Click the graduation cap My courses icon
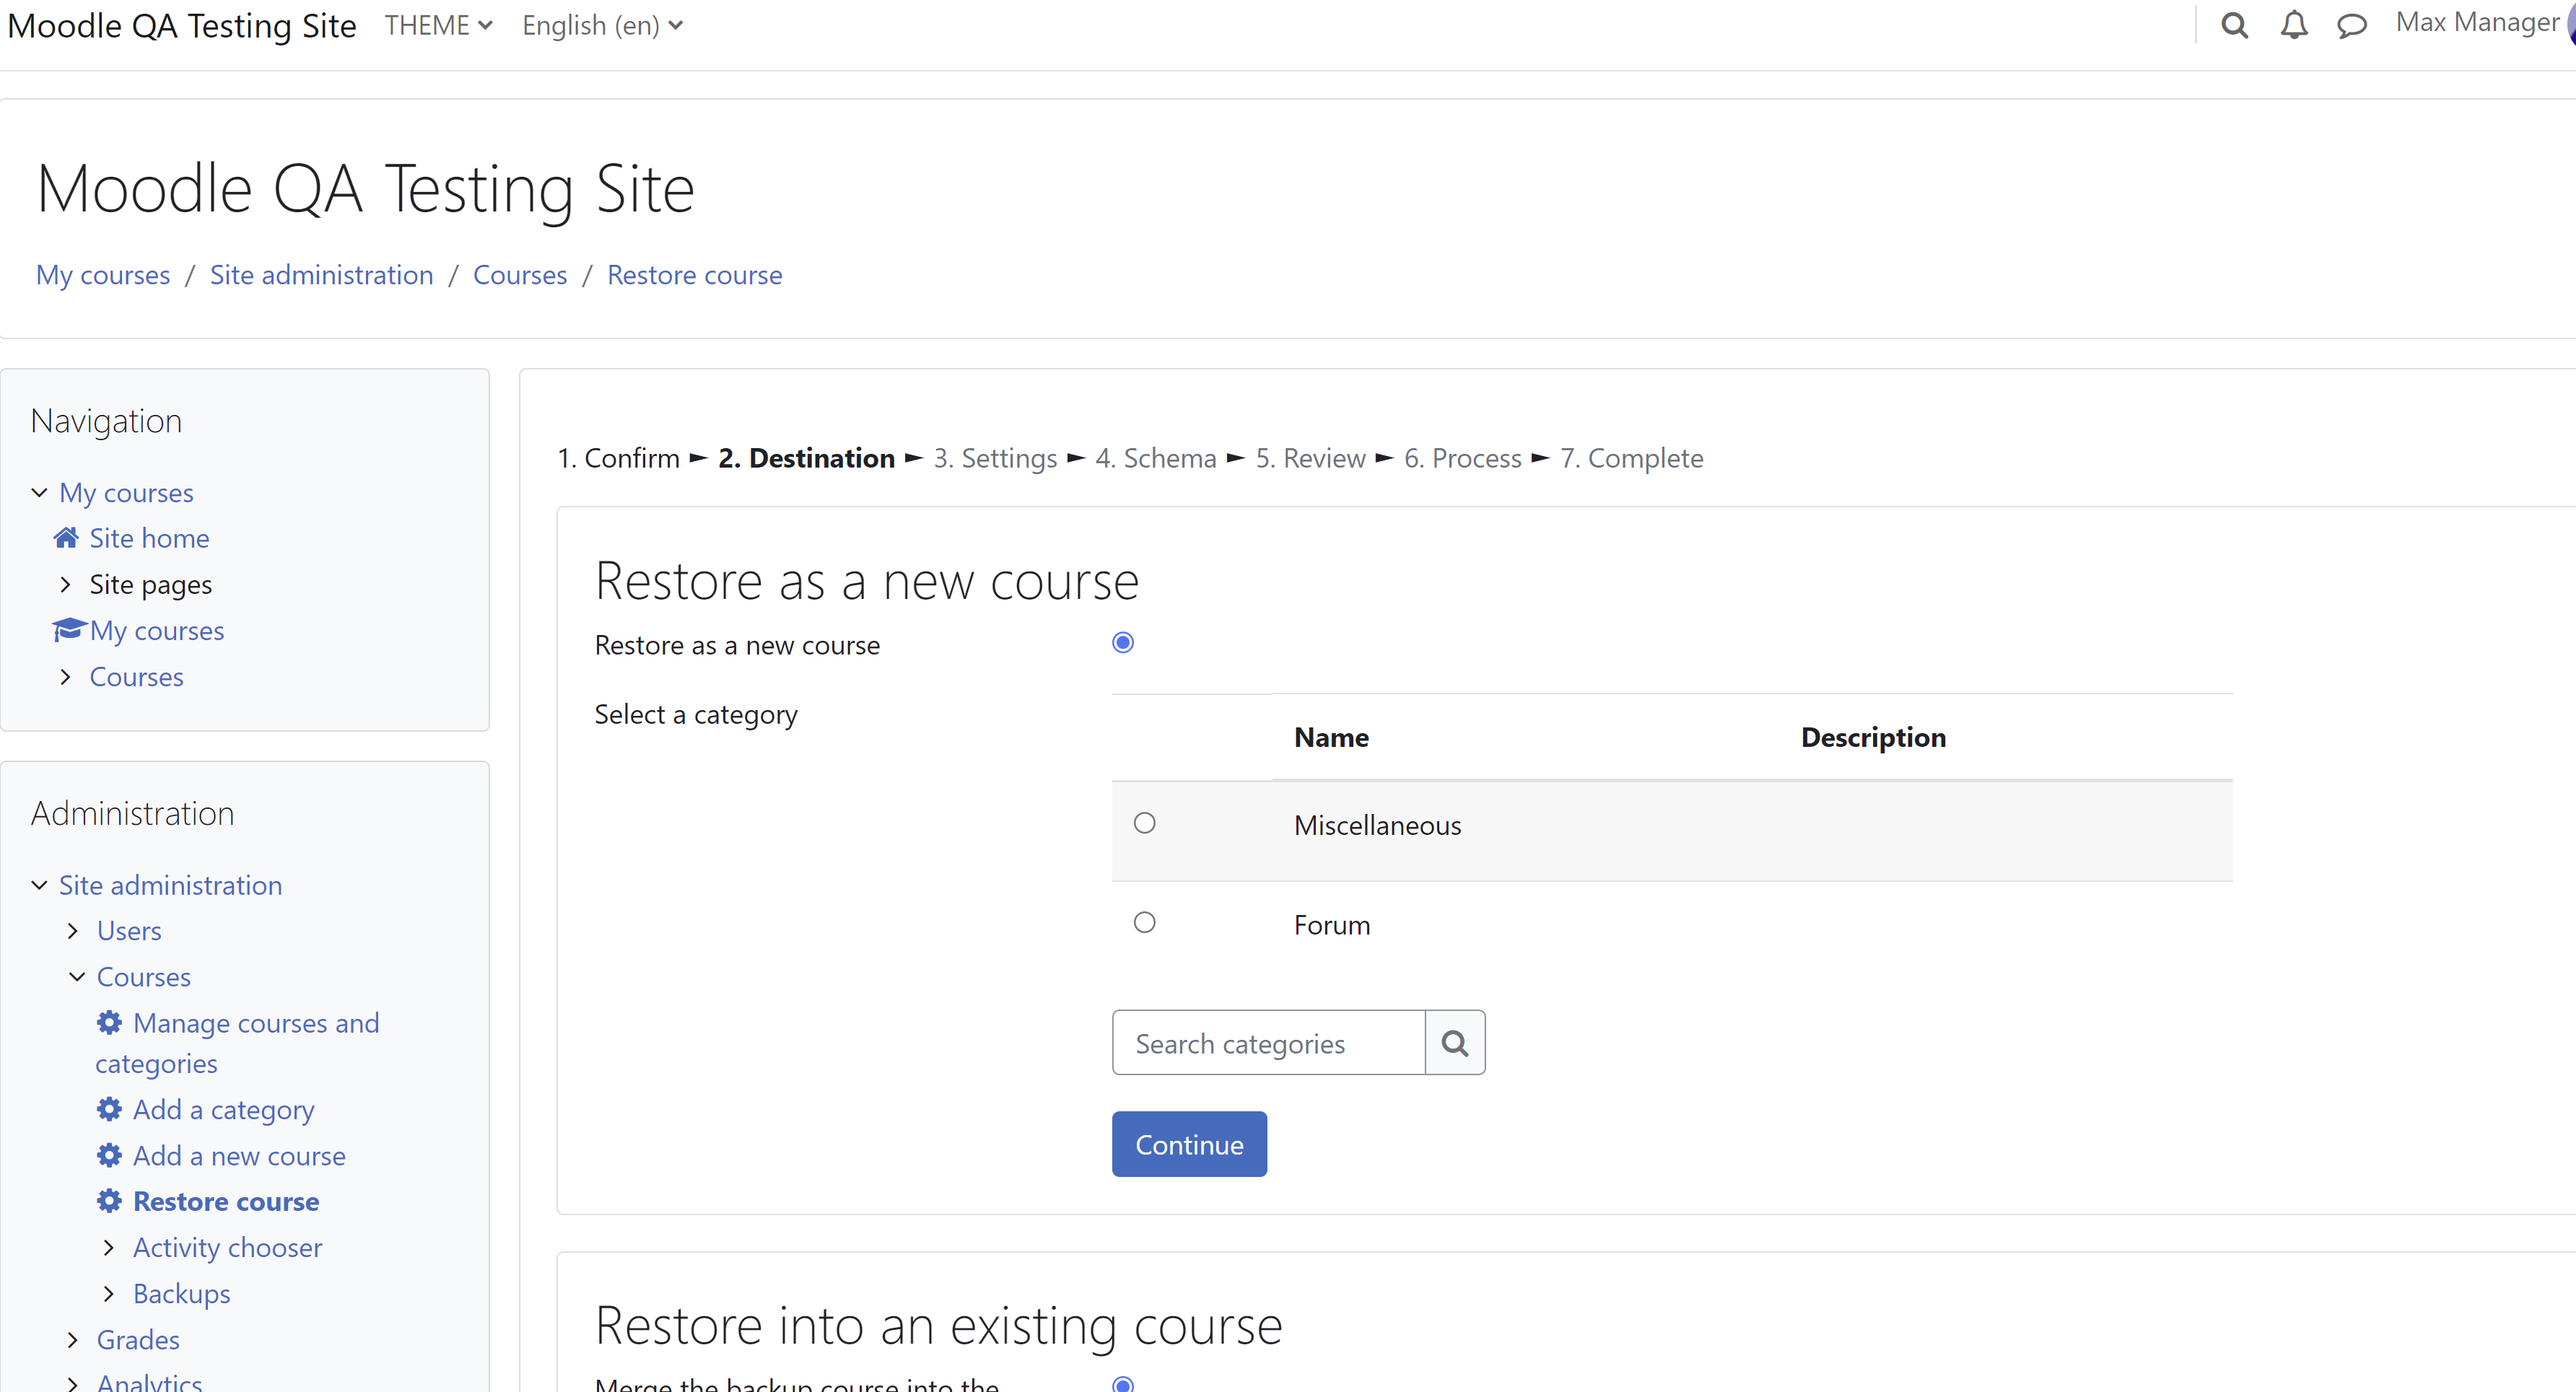2576x1392 pixels. pos(69,630)
